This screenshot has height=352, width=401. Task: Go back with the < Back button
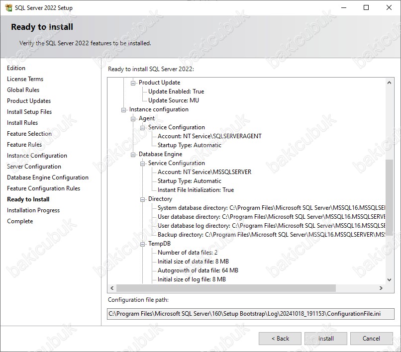(280, 339)
